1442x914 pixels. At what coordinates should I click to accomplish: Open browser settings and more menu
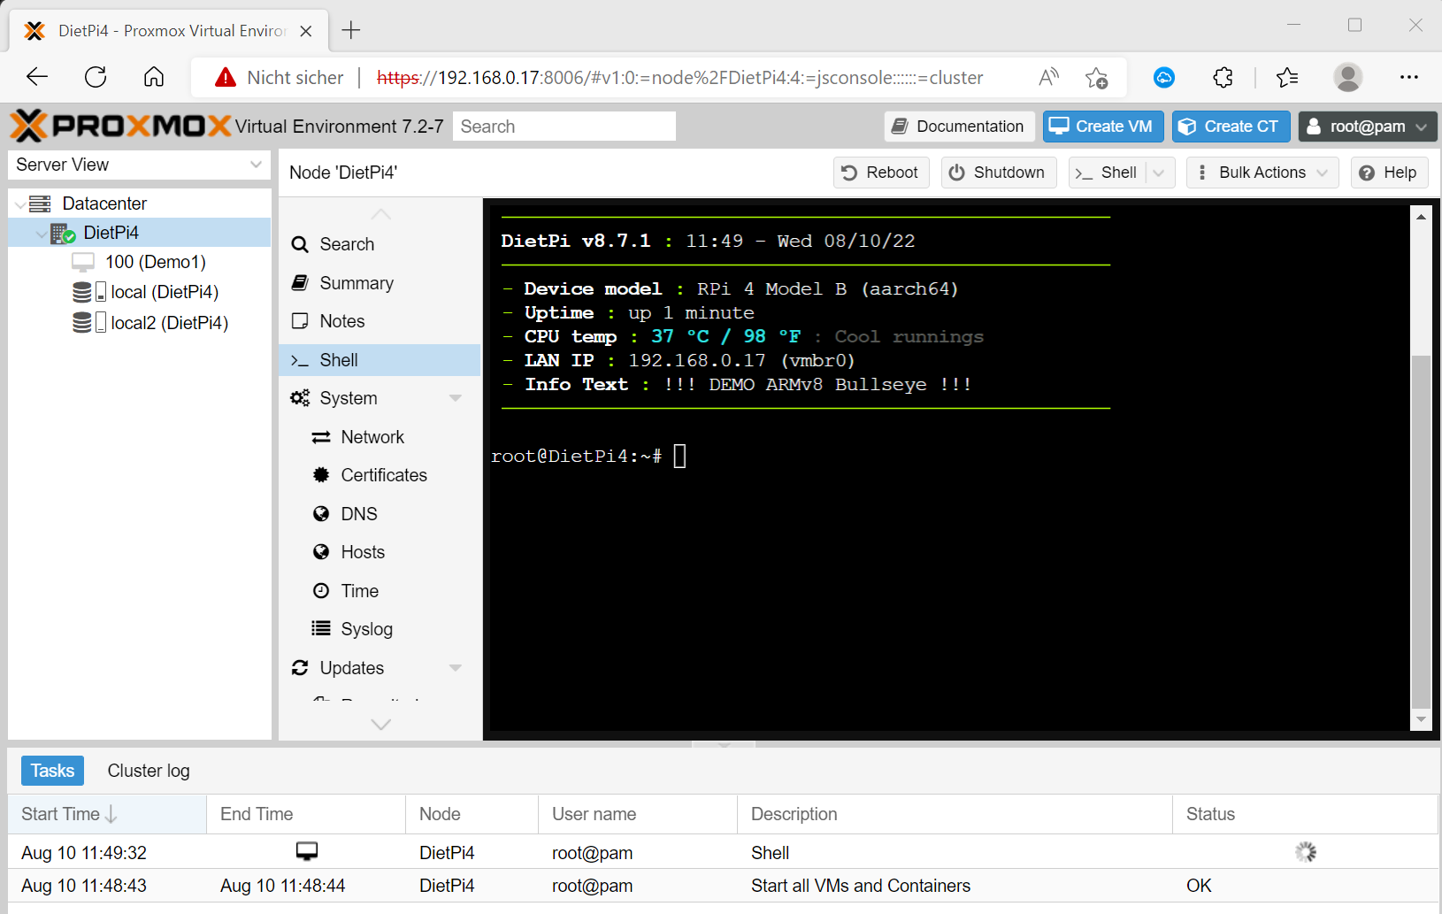click(x=1408, y=77)
